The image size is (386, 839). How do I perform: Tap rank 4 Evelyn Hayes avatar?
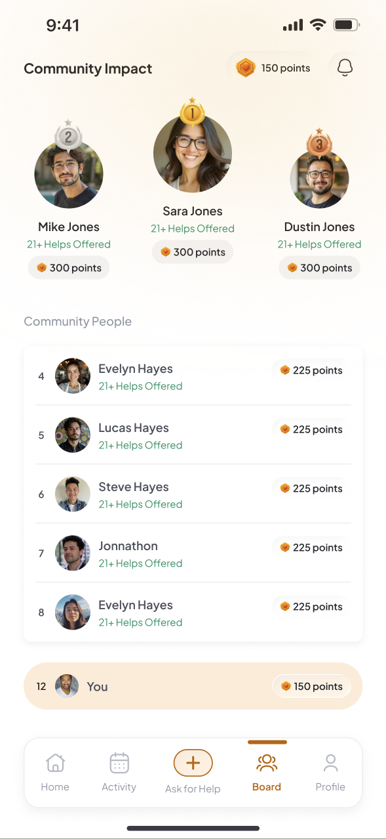point(73,376)
